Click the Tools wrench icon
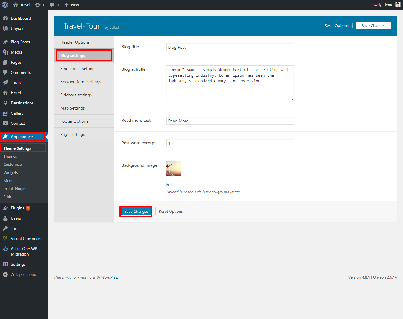 tap(5, 228)
